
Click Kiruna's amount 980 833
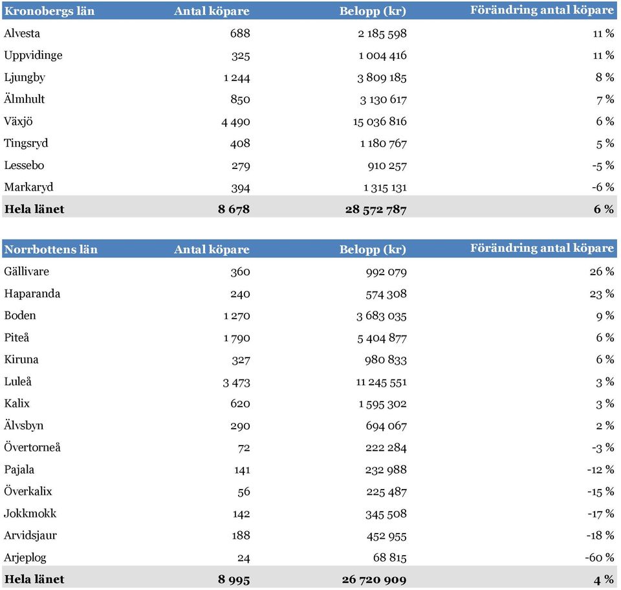tap(386, 360)
